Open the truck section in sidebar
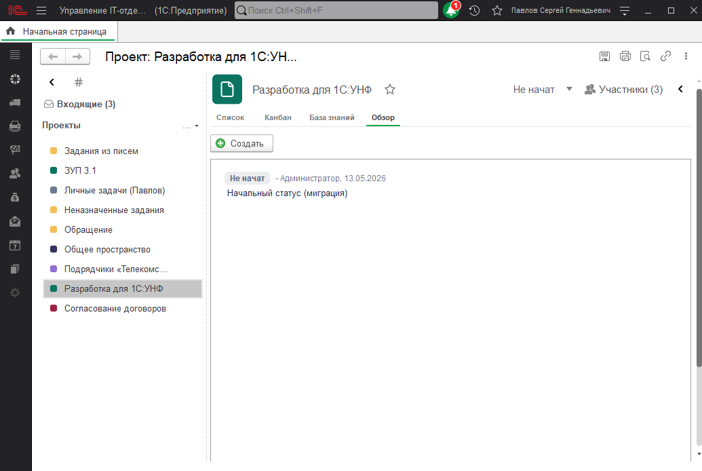This screenshot has height=471, width=702. 15,102
